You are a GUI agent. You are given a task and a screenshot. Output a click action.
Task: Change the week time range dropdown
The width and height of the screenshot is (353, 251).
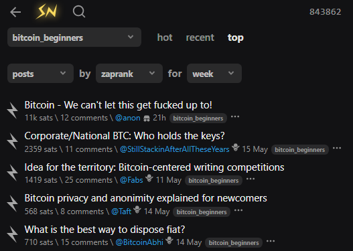pyautogui.click(x=214, y=74)
